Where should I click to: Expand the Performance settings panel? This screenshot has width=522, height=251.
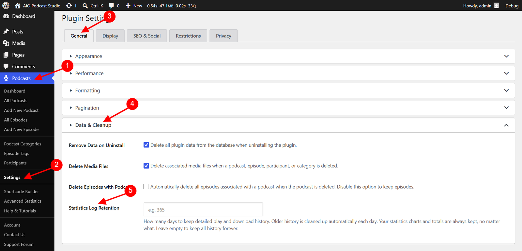(x=288, y=73)
